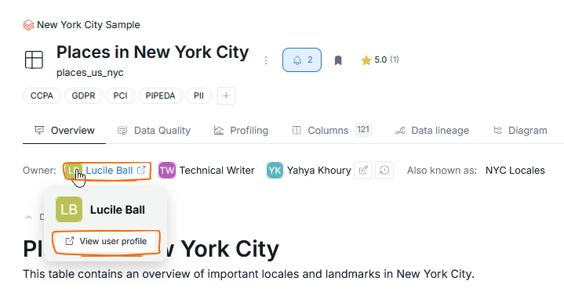
Task: Click the View user profile button
Action: 106,241
